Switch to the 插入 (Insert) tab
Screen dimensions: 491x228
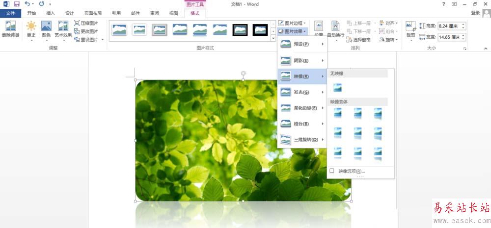coord(51,13)
